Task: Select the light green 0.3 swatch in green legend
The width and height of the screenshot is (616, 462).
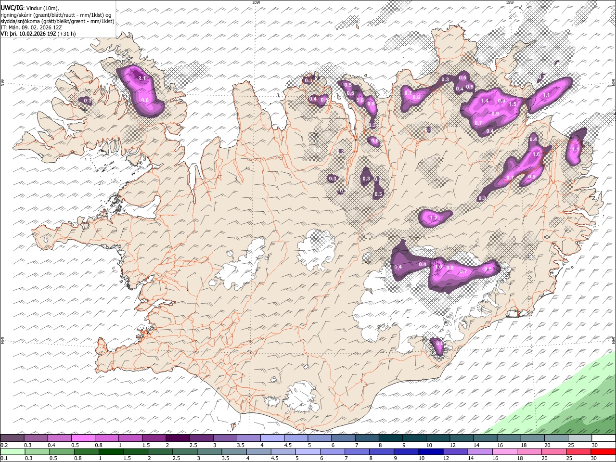Action: coord(37,451)
